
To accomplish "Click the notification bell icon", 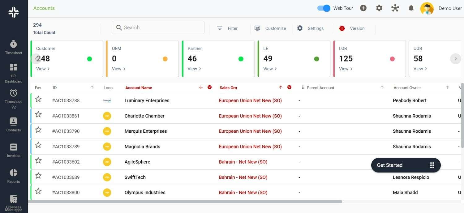I will 411,8.
